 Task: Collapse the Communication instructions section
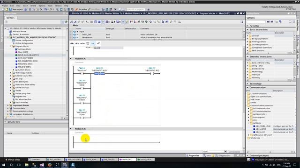point(247,88)
